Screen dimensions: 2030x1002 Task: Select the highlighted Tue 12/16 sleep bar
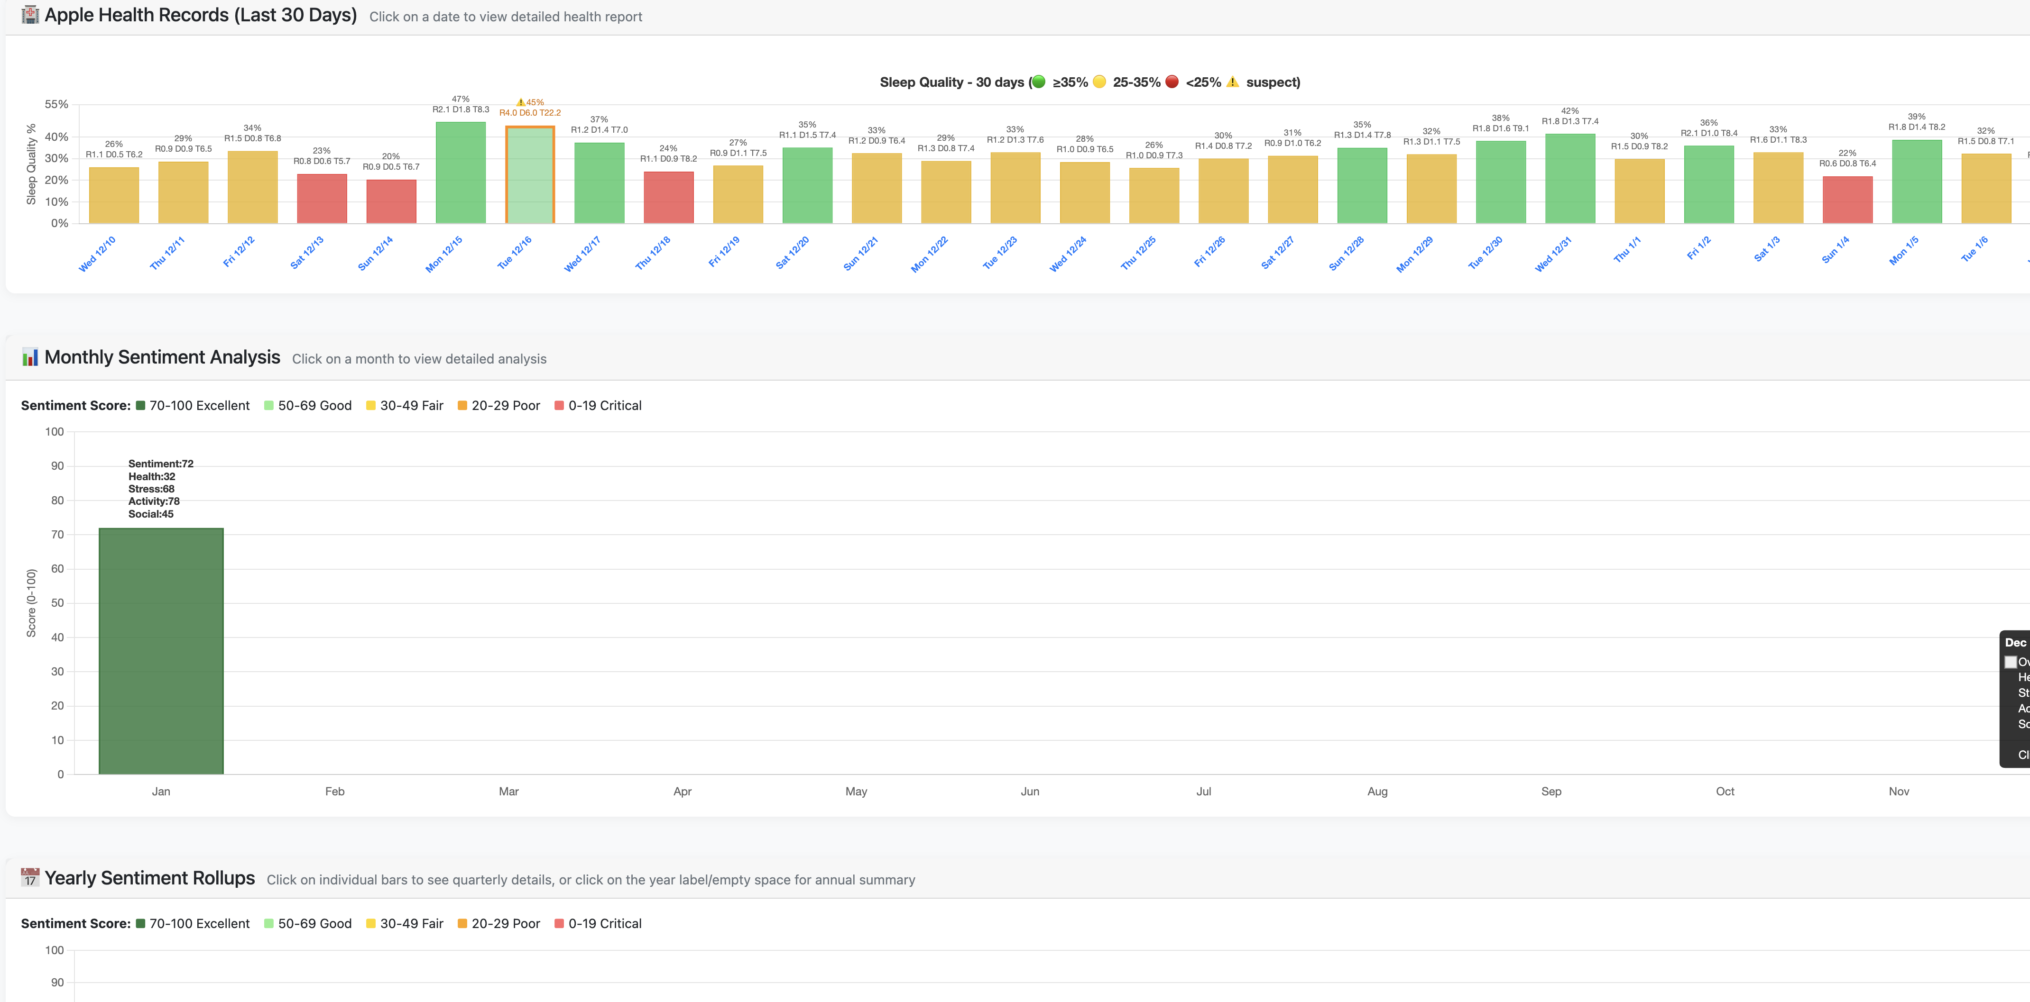pyautogui.click(x=530, y=176)
